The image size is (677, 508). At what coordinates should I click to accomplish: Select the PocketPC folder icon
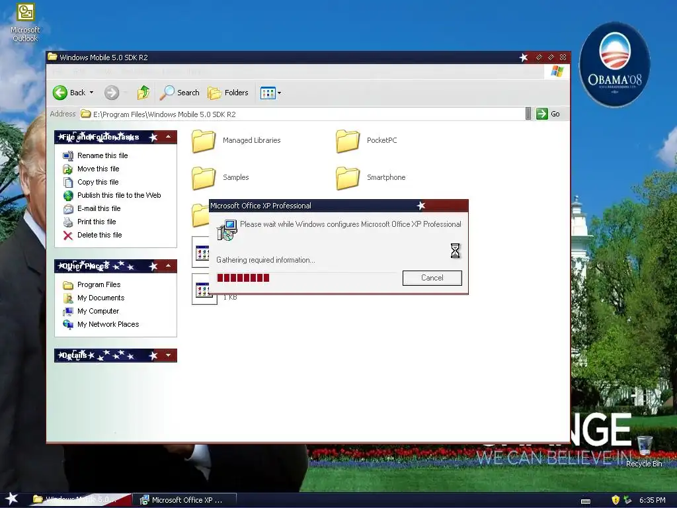[348, 141]
